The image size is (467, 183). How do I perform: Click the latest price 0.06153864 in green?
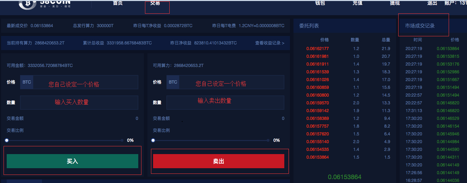pos(345,177)
